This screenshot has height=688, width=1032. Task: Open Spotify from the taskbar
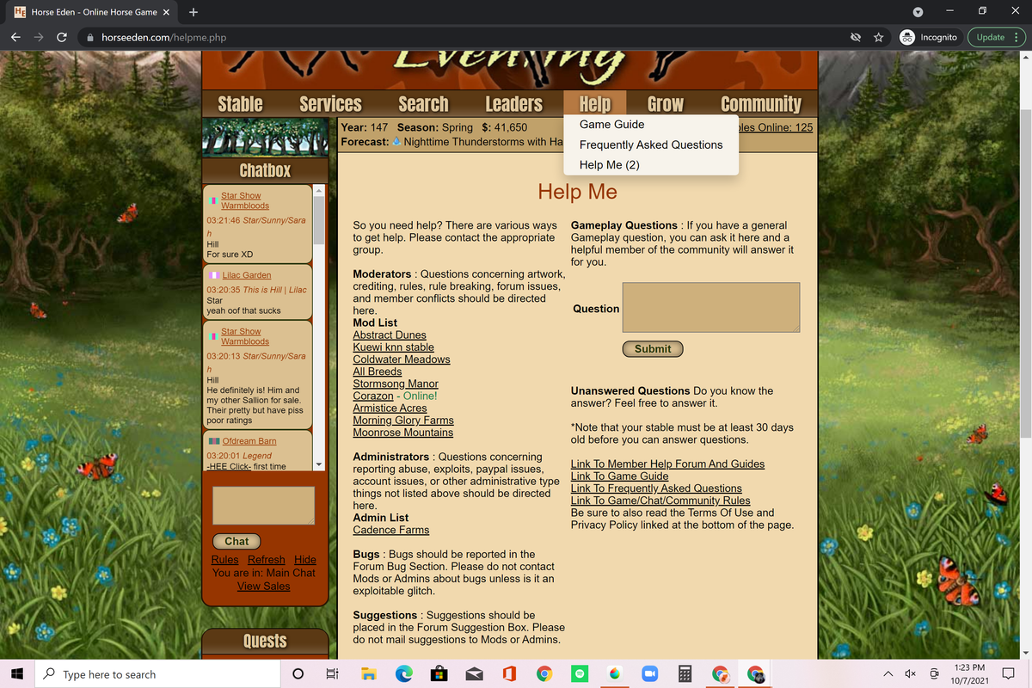point(580,674)
